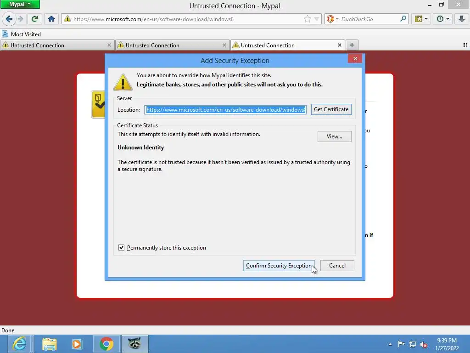Open the media player taskbar icon
The width and height of the screenshot is (470, 353).
(77, 344)
